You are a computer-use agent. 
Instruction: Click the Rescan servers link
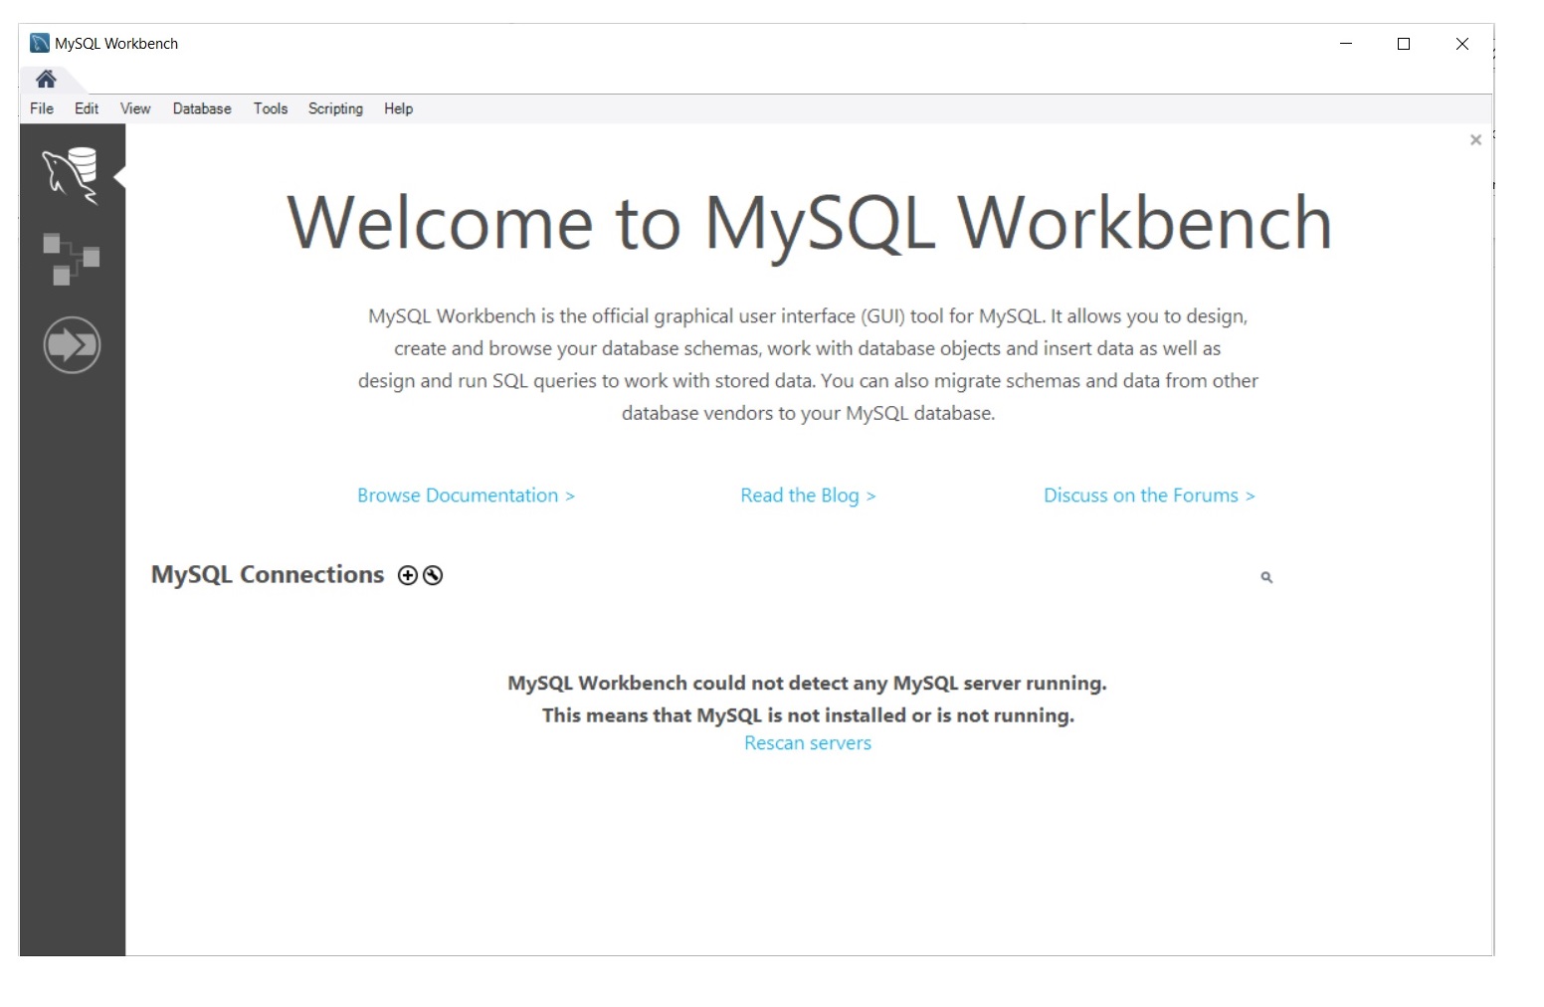click(x=807, y=742)
